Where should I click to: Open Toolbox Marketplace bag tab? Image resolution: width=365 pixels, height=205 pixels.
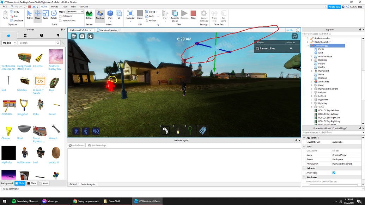coord(8,35)
